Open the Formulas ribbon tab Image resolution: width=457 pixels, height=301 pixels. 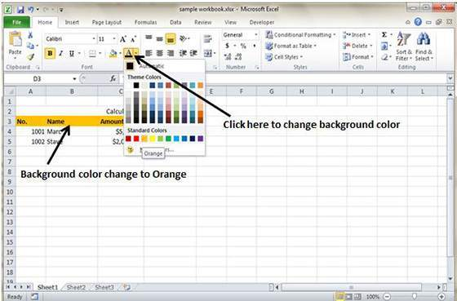click(x=145, y=23)
